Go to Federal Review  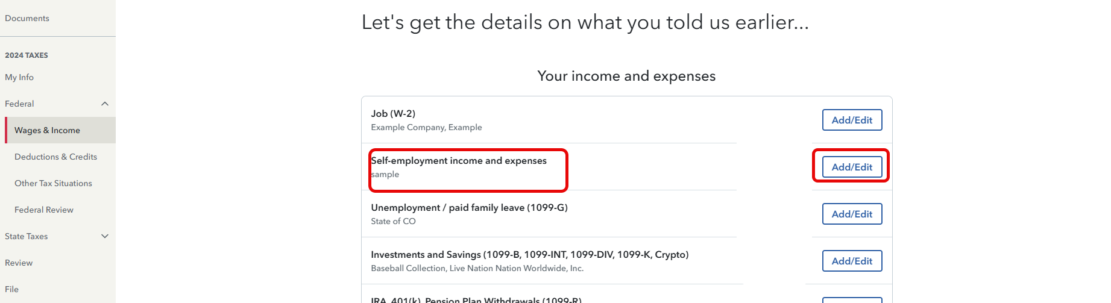pos(44,210)
